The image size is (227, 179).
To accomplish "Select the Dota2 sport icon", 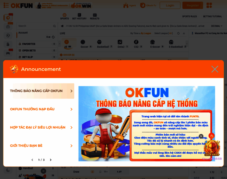I will click(120, 42).
